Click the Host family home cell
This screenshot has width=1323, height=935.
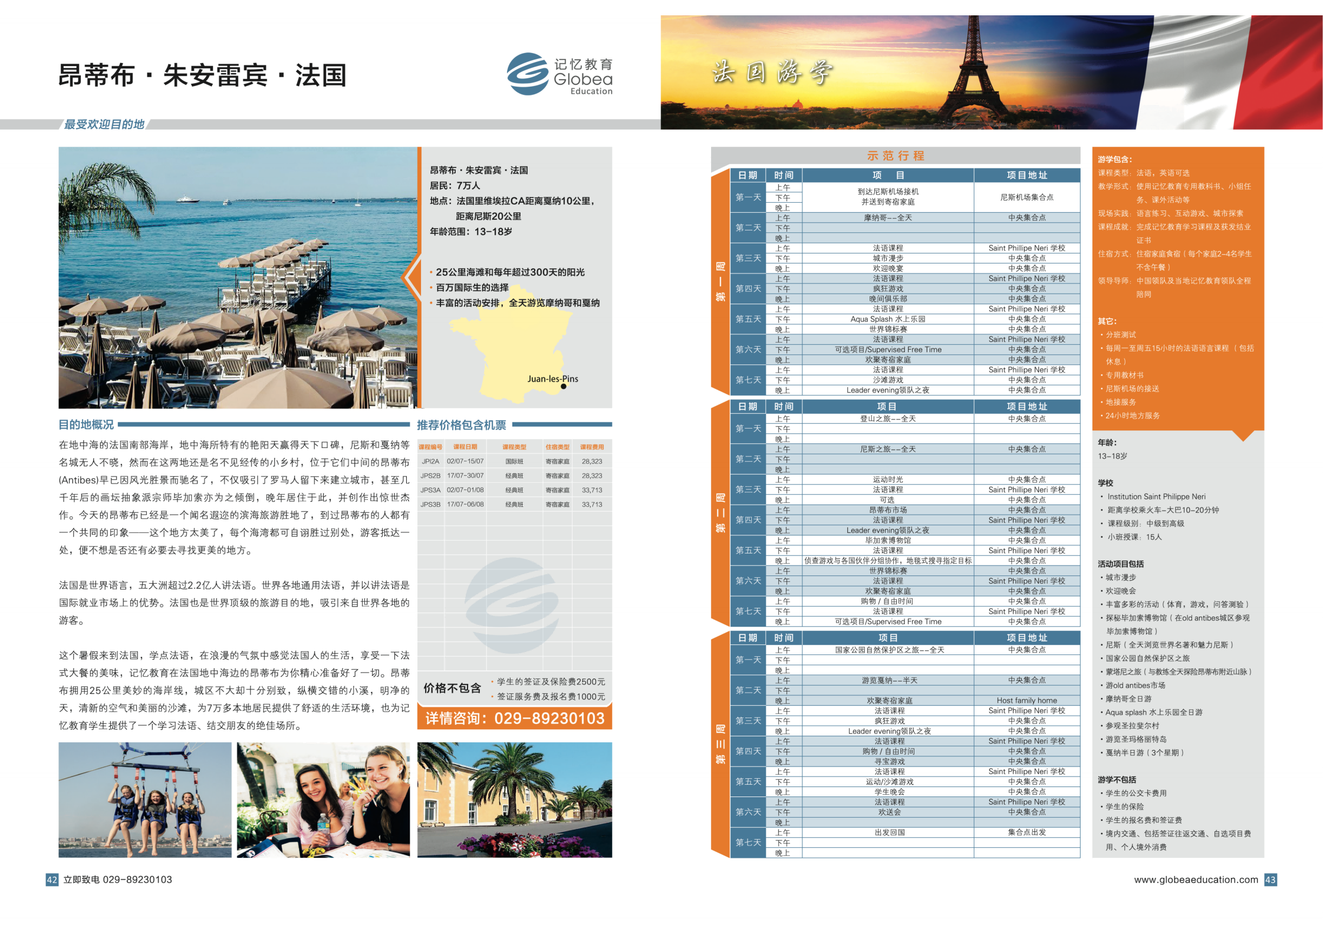tap(1027, 700)
